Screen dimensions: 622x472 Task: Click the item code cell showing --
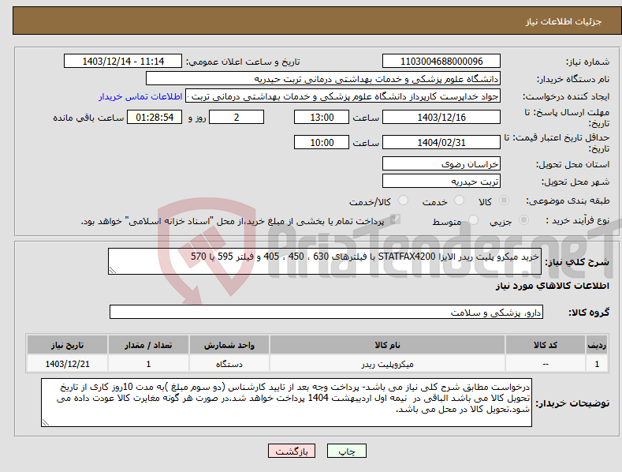pyautogui.click(x=545, y=364)
